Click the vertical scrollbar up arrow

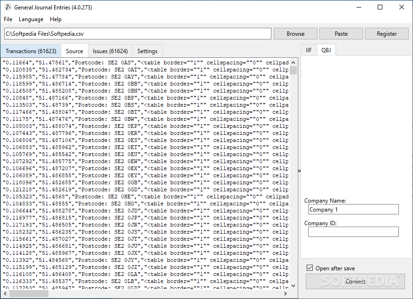[294, 63]
